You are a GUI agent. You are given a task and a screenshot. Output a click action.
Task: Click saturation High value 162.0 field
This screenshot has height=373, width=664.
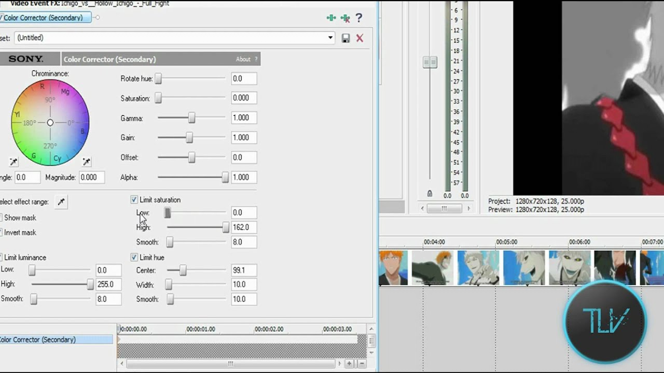click(x=244, y=227)
